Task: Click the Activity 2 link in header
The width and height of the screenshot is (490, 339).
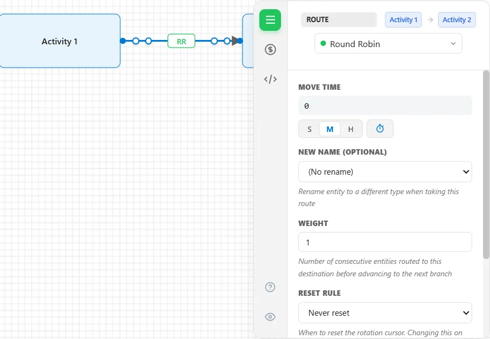Action: [456, 19]
